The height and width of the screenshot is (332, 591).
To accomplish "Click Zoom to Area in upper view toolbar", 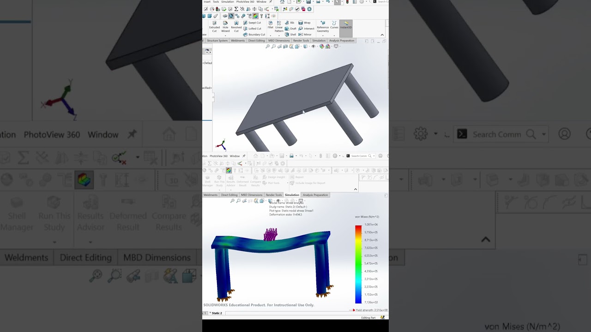I will pos(273,47).
